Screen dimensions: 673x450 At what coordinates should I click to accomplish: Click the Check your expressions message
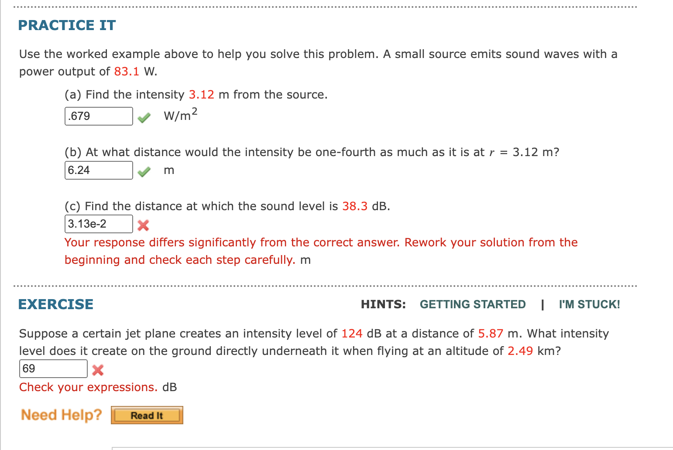[88, 387]
